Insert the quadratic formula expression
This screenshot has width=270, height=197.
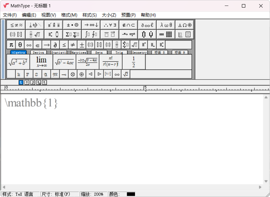[x=87, y=62]
